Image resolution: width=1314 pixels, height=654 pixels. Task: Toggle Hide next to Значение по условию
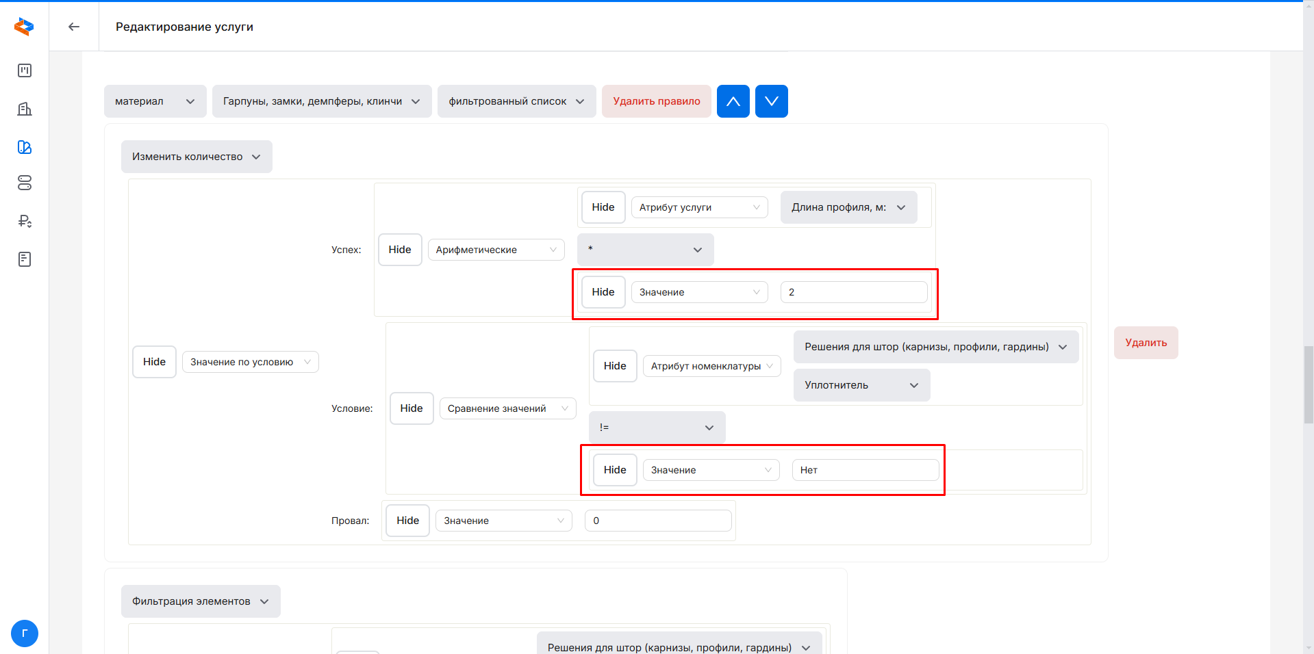coord(154,362)
